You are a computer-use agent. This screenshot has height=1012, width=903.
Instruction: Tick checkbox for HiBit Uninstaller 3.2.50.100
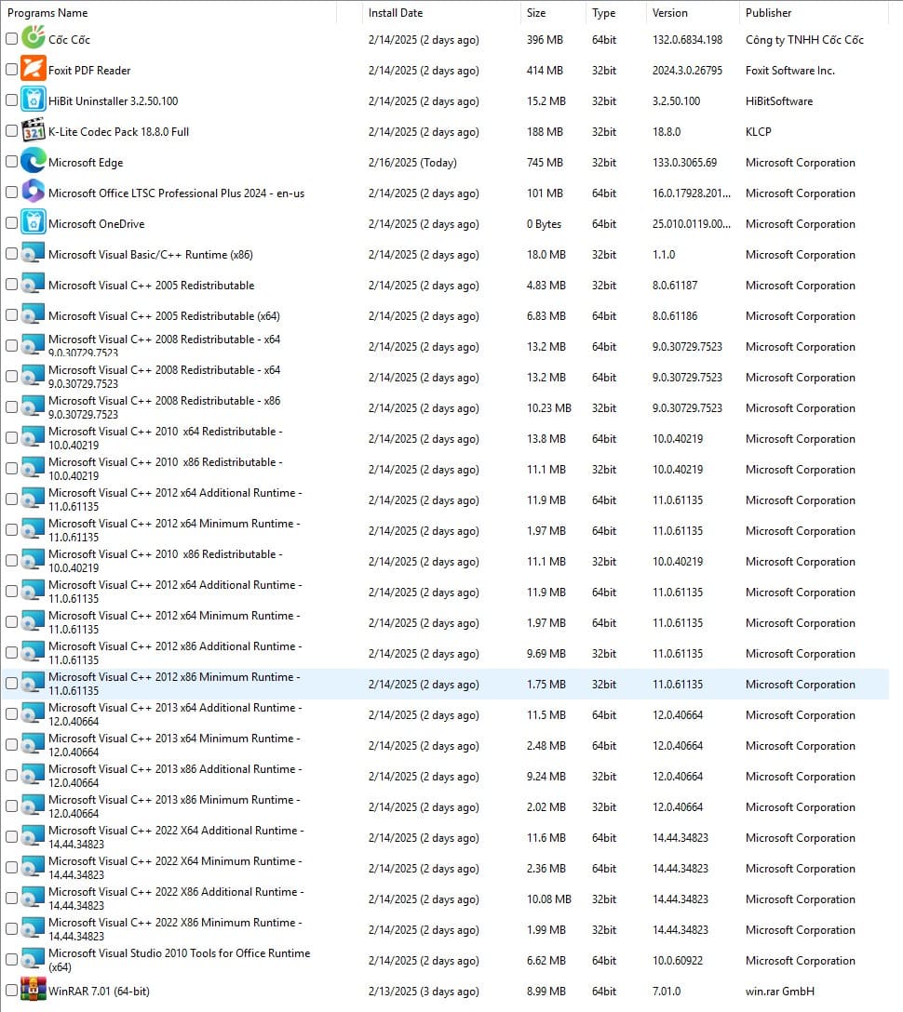coord(11,100)
